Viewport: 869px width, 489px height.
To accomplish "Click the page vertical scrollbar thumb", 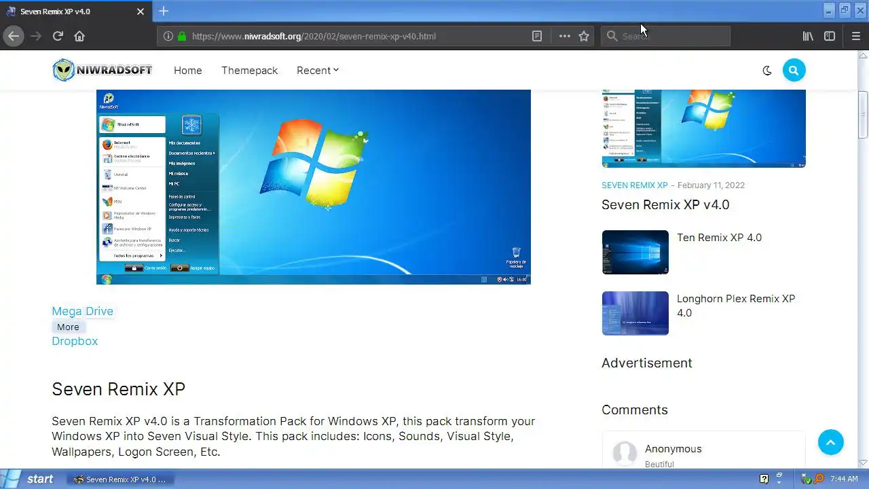I will click(863, 115).
